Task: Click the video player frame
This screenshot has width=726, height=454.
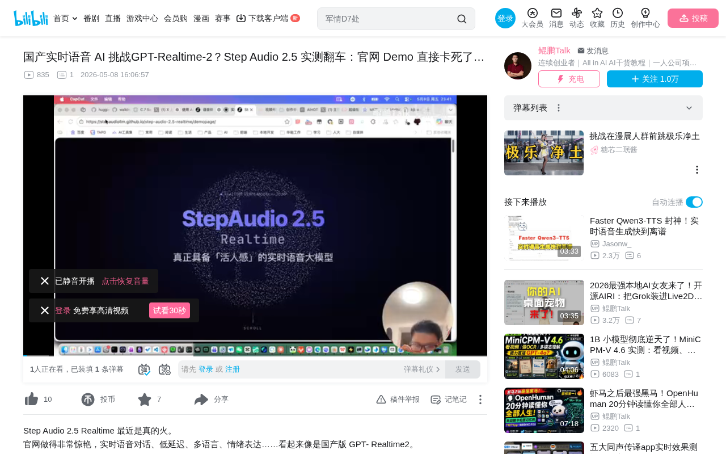Action: pos(255,226)
